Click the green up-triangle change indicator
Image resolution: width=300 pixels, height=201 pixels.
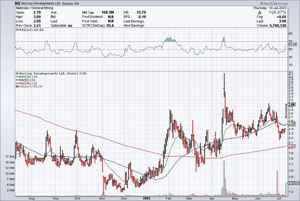[x=260, y=12]
